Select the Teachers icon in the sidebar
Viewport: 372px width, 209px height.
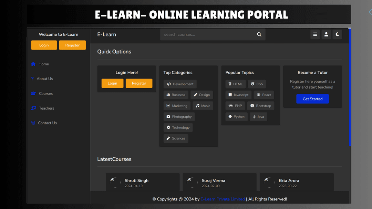[x=33, y=108]
